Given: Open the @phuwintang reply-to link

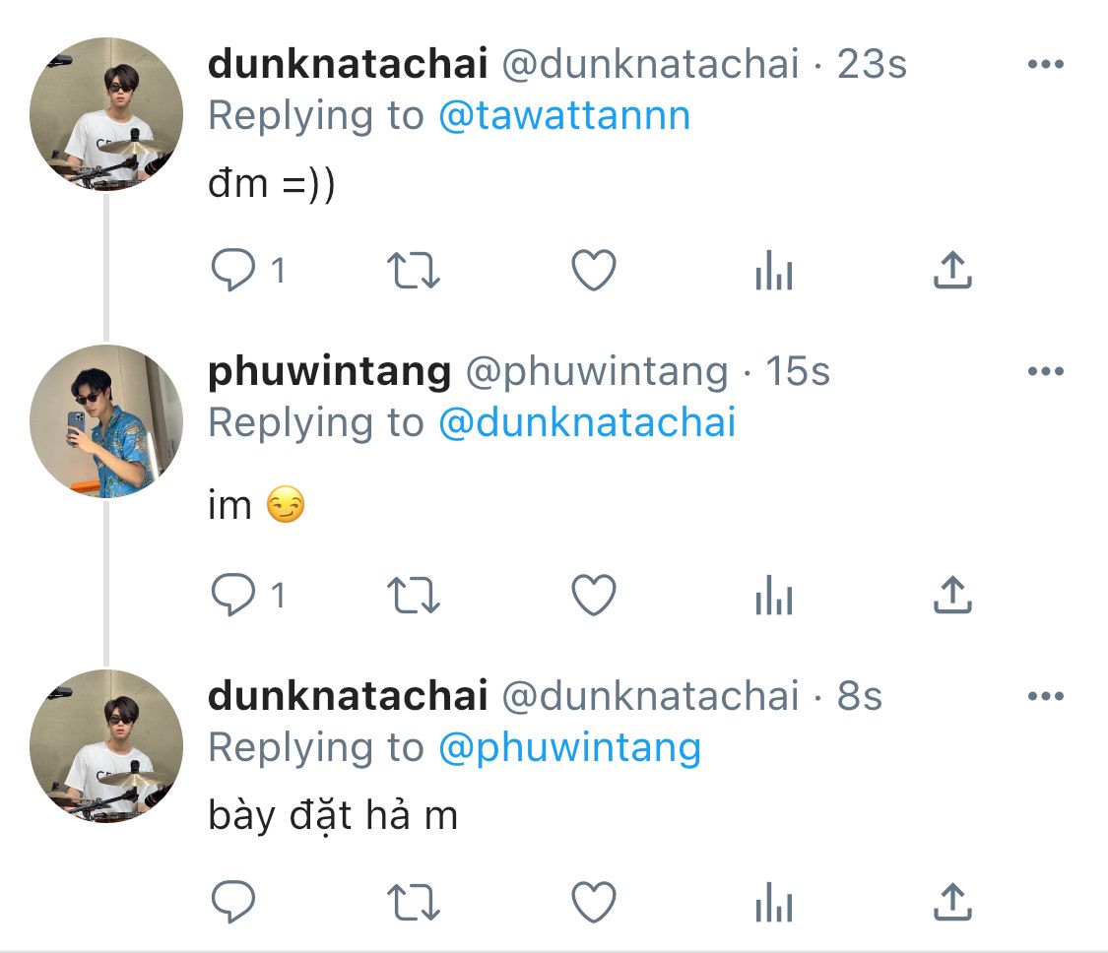Looking at the screenshot, I should 568,748.
